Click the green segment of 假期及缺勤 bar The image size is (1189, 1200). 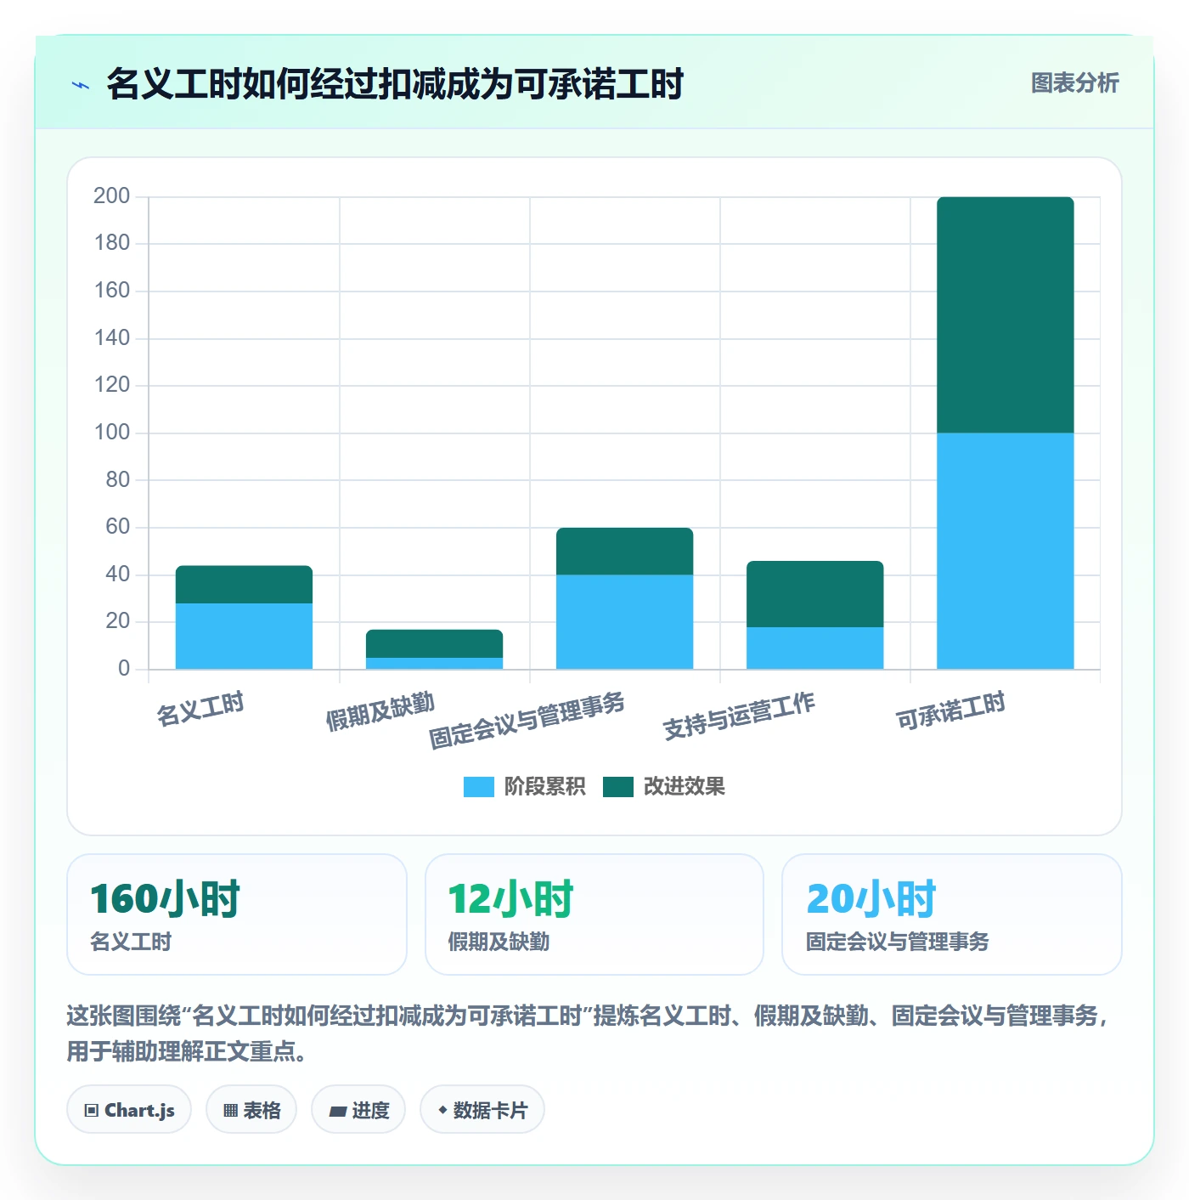pyautogui.click(x=434, y=643)
